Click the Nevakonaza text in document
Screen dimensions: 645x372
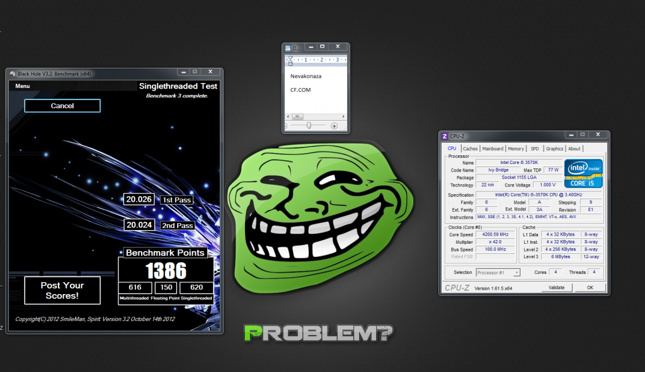click(305, 77)
